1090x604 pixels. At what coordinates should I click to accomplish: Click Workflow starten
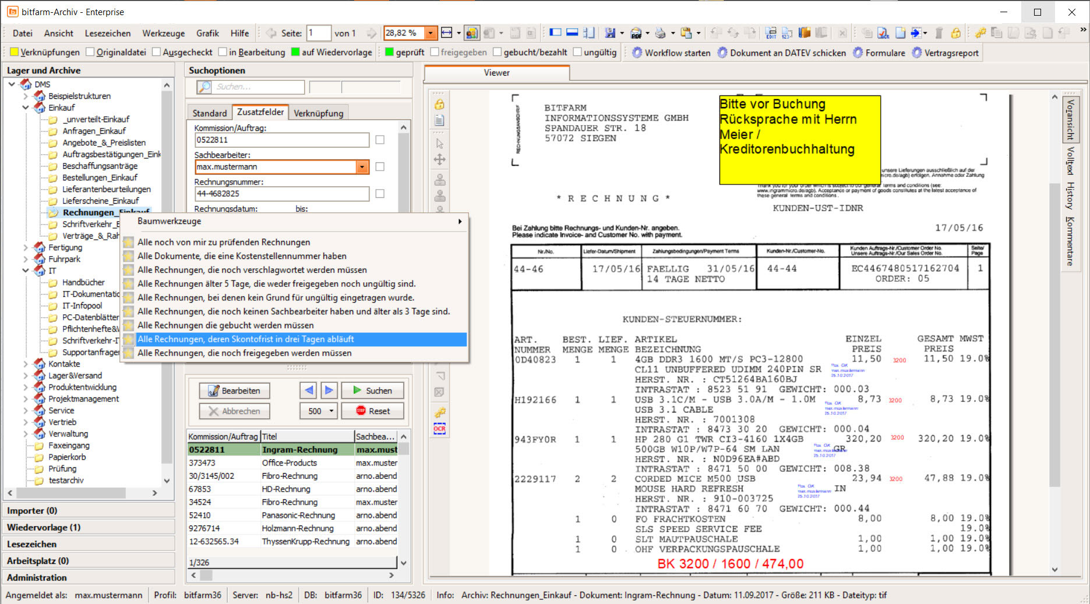671,52
